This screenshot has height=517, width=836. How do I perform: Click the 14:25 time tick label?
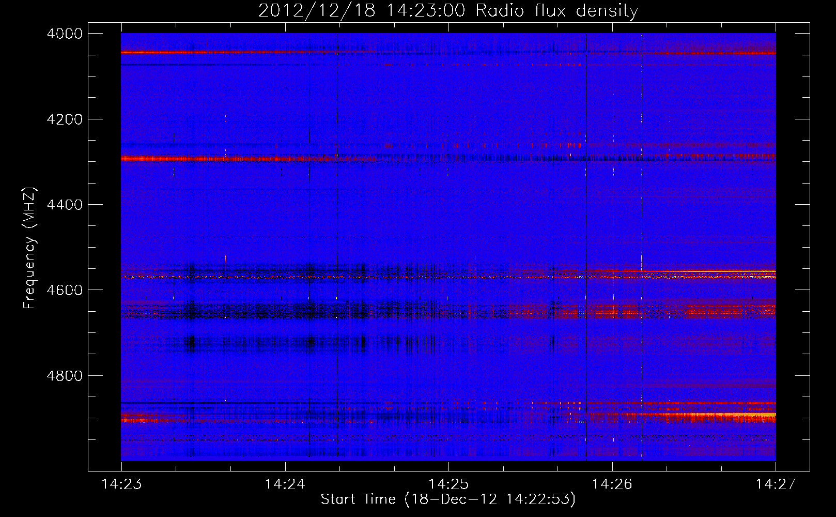[448, 484]
